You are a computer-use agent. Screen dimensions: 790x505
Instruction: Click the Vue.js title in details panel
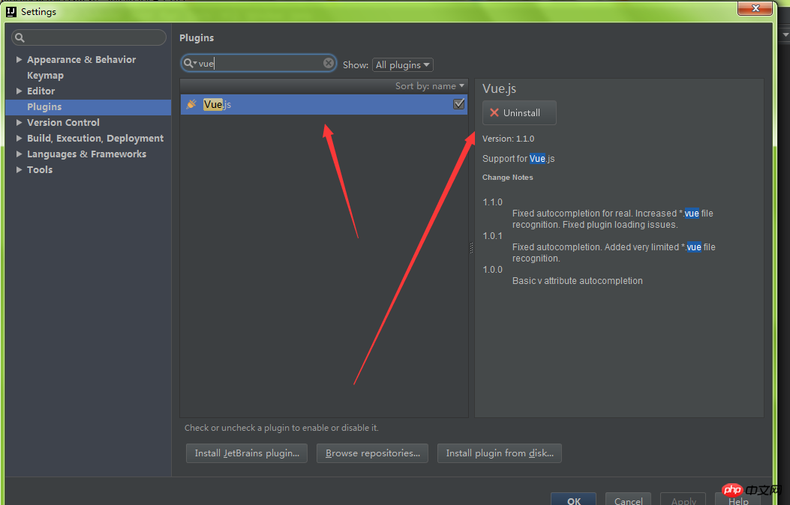[x=500, y=88]
